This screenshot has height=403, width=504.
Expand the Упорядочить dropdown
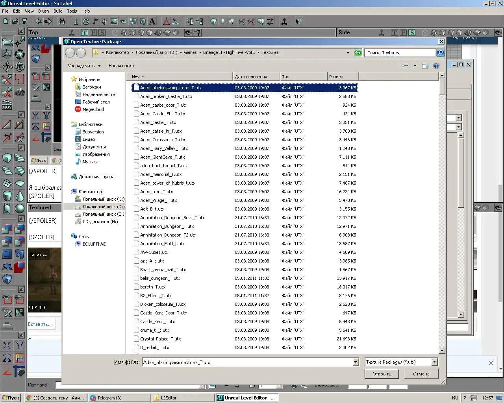pos(84,66)
